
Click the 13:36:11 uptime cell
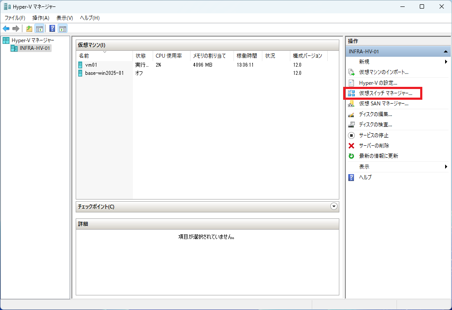tap(245, 65)
